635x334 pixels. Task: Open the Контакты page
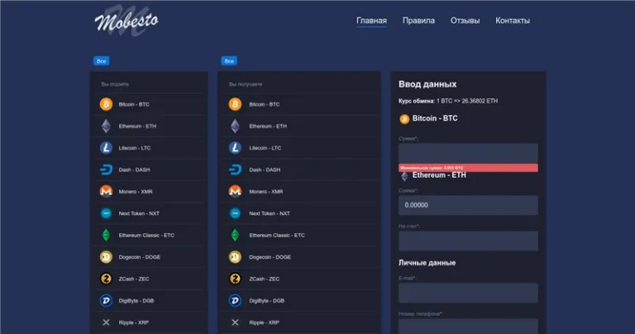coord(513,21)
